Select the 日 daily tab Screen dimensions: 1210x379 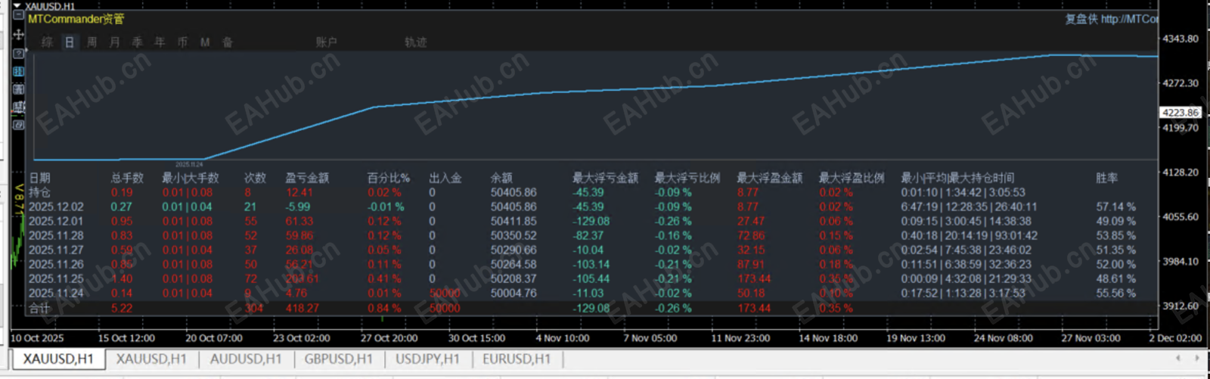(70, 42)
